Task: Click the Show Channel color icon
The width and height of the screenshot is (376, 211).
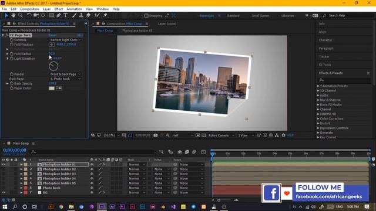Action: click(167, 135)
